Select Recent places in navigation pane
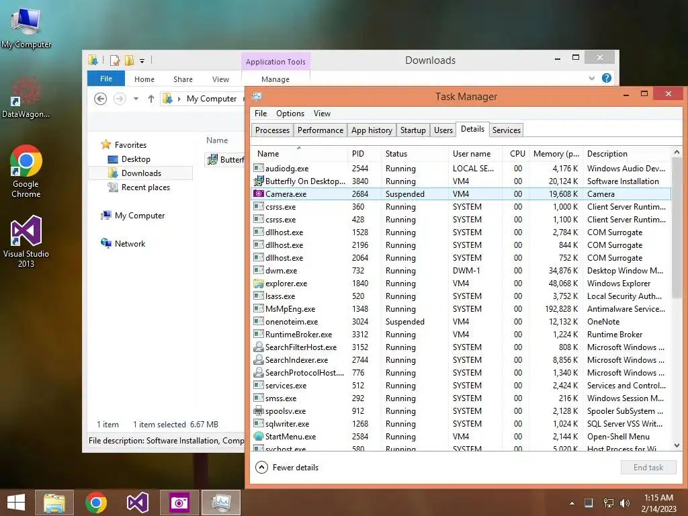The image size is (688, 516). click(145, 187)
